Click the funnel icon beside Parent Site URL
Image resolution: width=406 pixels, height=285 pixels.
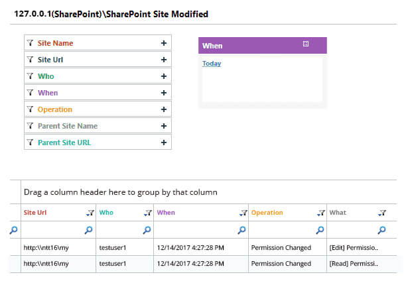tap(30, 142)
